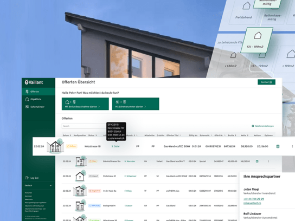Open options kebab menu in S. Solar row
This screenshot has width=295, height=221.
292,146
